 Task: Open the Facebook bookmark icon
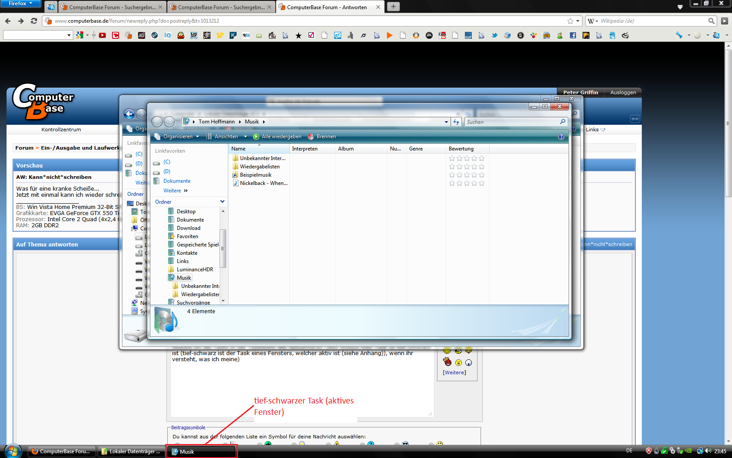click(x=573, y=35)
